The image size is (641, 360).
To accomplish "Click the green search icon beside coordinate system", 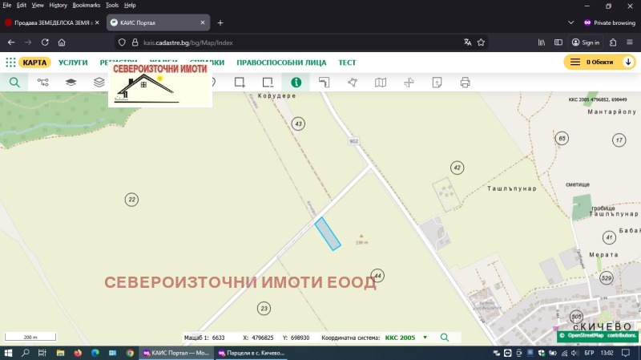I will [x=445, y=338].
